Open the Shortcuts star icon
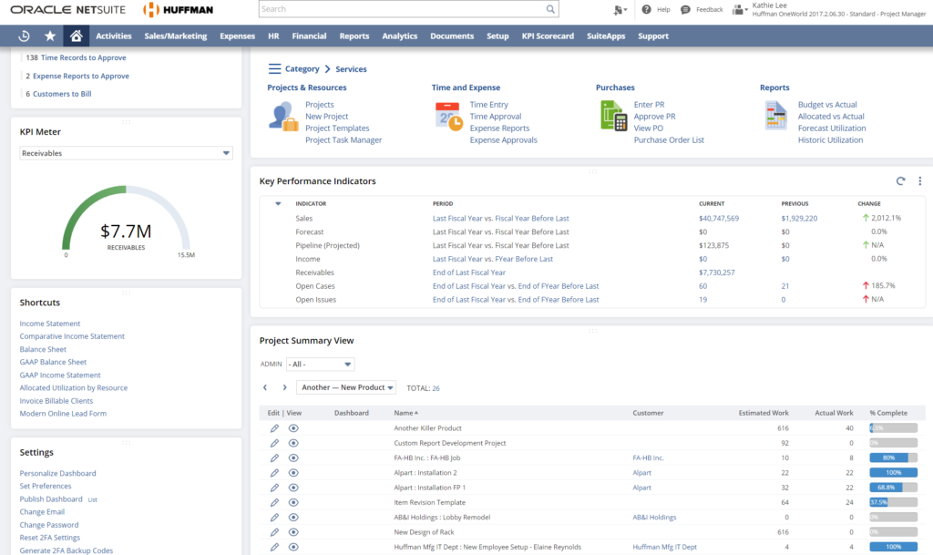 click(x=50, y=36)
